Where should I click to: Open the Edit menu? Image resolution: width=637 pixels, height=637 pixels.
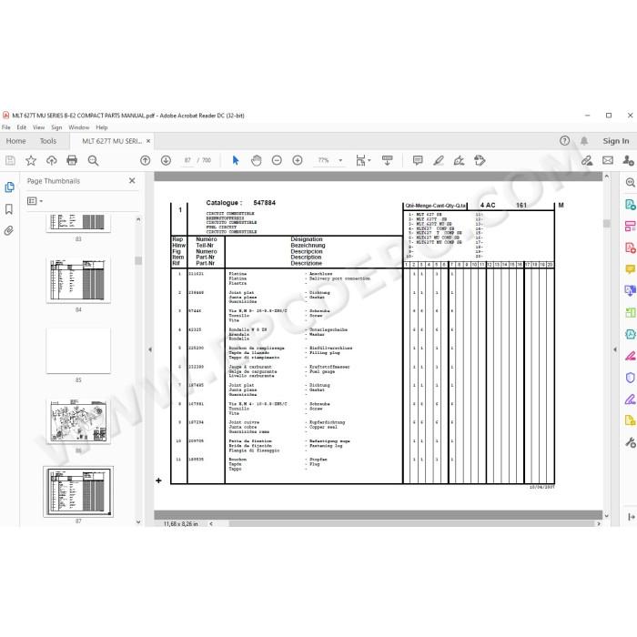point(22,127)
